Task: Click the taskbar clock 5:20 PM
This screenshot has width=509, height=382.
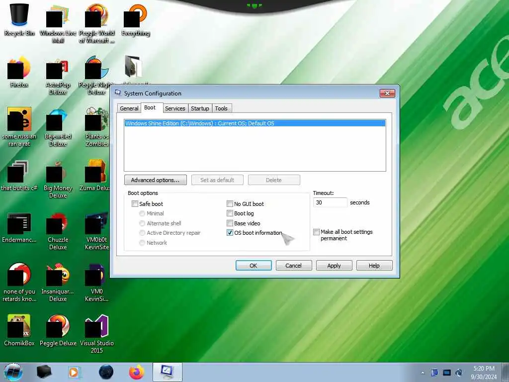Action: coord(484,373)
